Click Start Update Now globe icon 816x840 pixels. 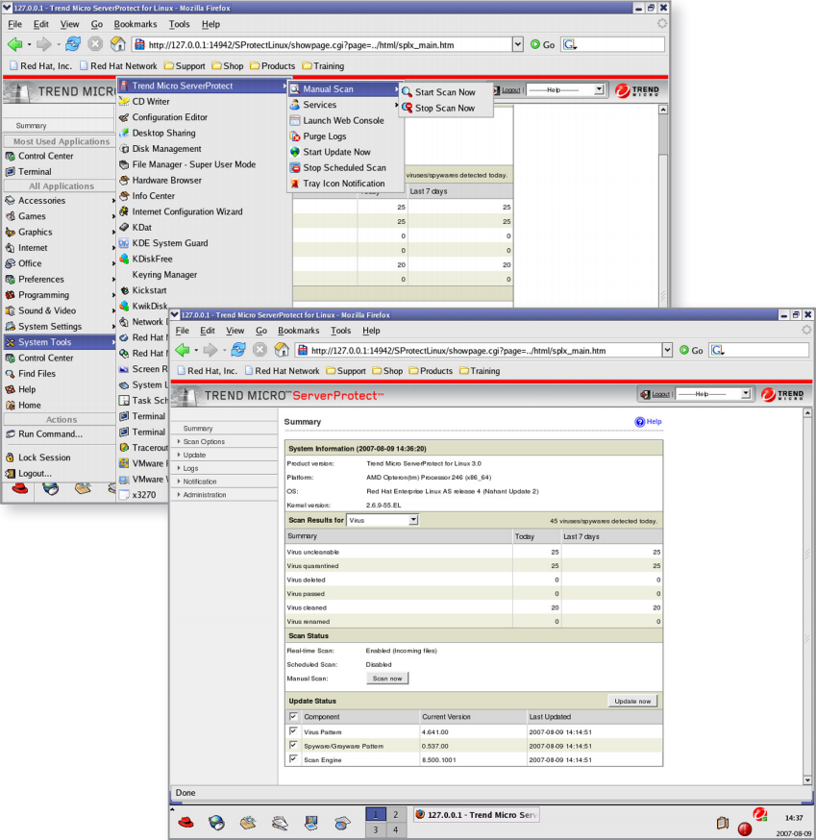click(x=295, y=152)
